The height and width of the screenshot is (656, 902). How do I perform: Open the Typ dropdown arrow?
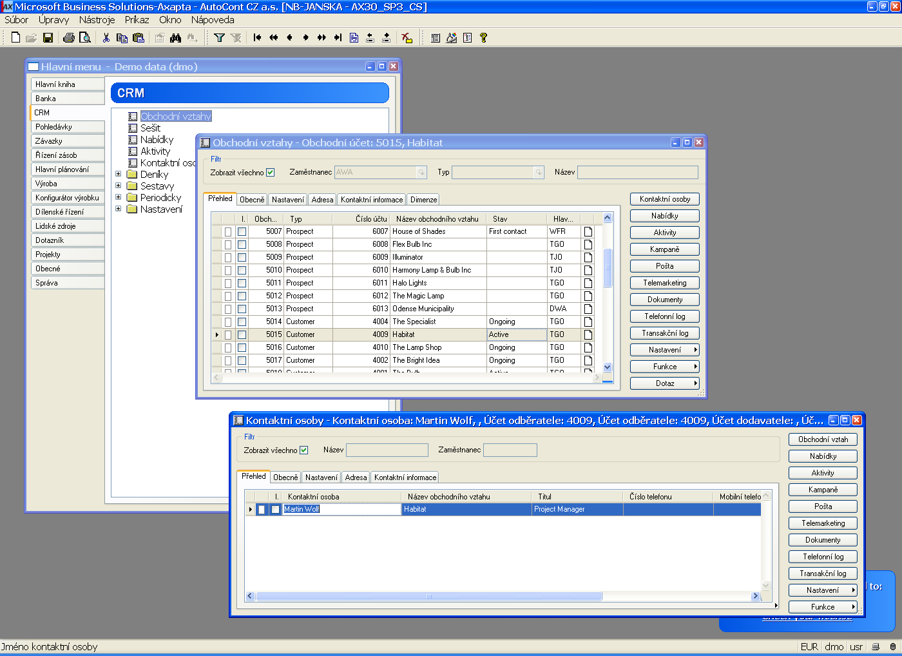point(539,172)
